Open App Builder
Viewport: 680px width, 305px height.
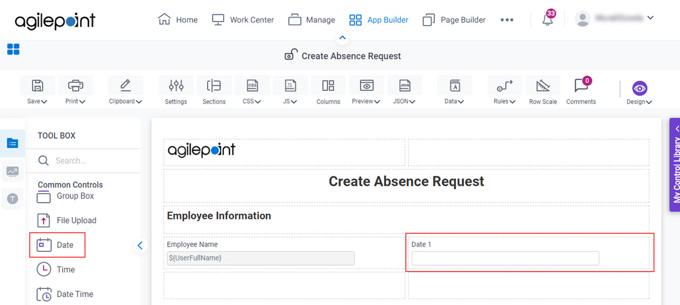pos(379,20)
